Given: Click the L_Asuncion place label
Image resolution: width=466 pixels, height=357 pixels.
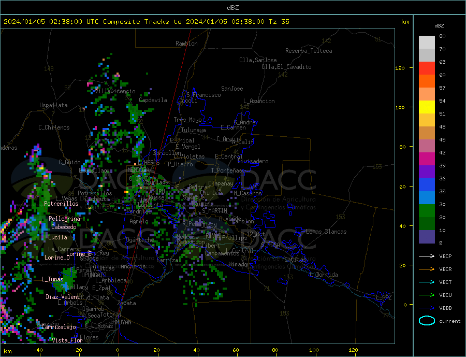Looking at the screenshot, I should click(x=259, y=101).
